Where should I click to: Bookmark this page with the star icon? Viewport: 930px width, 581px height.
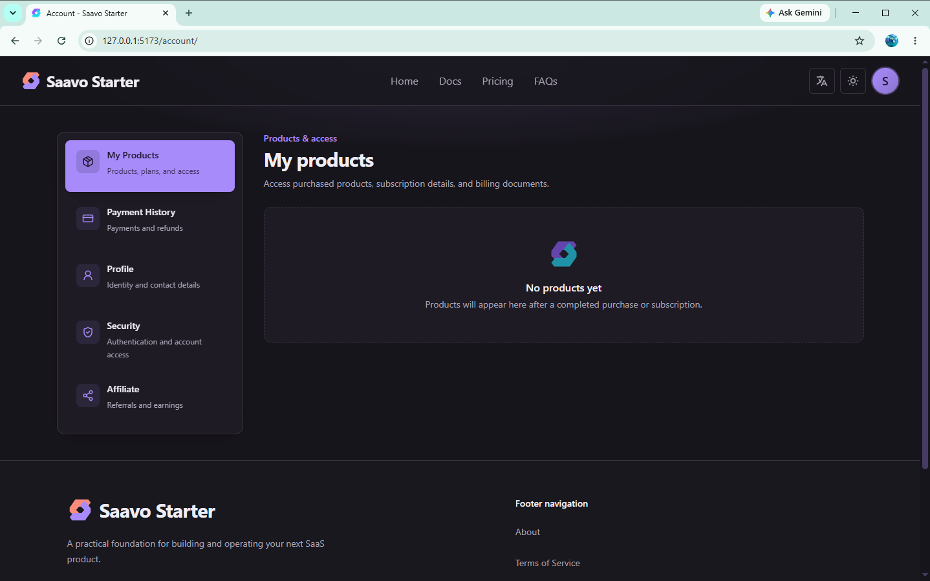[860, 41]
